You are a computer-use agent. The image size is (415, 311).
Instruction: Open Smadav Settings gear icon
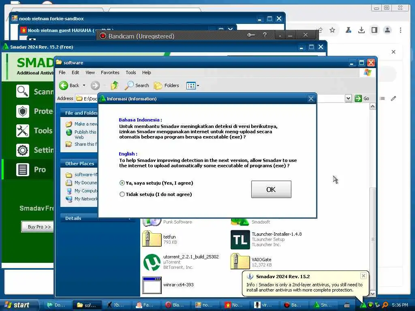point(23,150)
